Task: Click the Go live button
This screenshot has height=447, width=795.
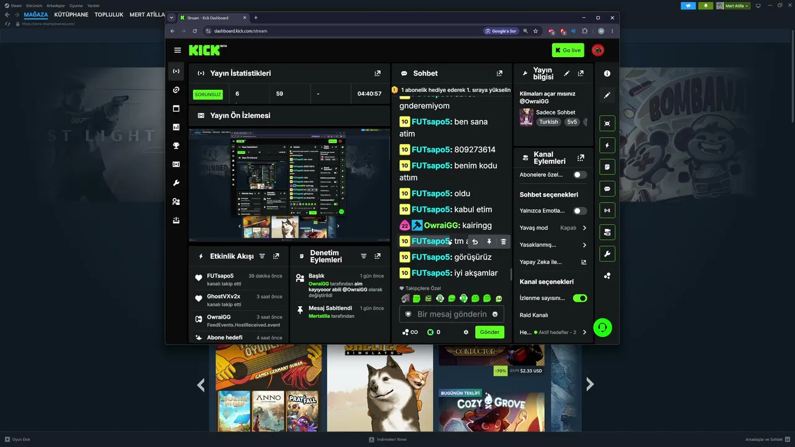Action: (568, 50)
